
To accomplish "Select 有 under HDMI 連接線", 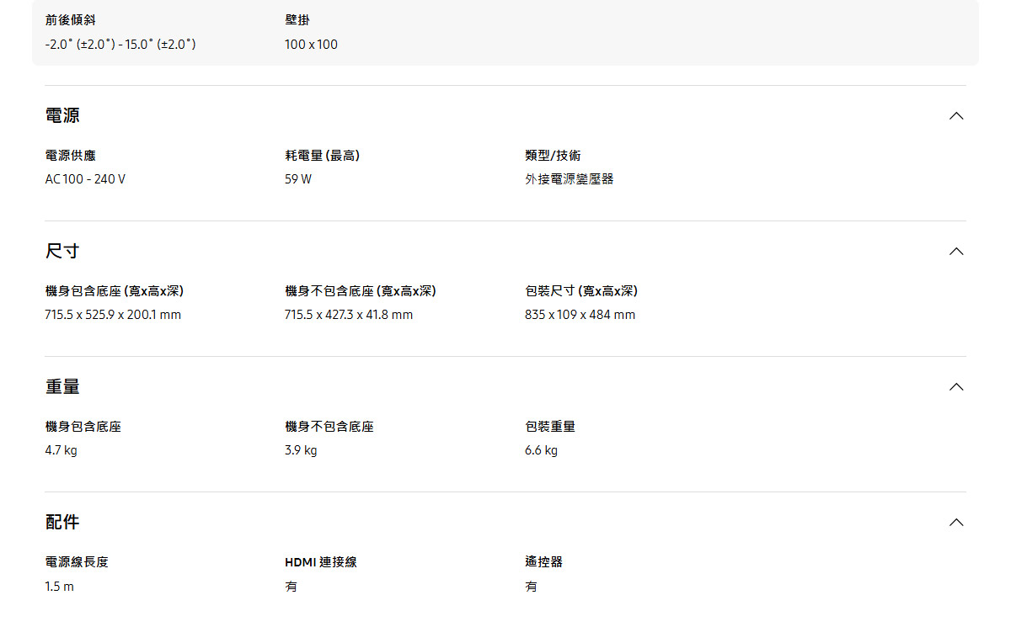I will [x=289, y=587].
